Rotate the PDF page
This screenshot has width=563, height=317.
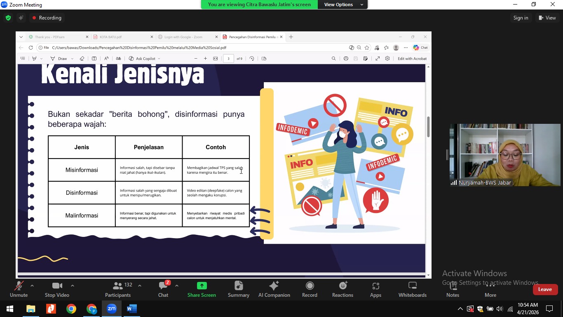pos(252,59)
